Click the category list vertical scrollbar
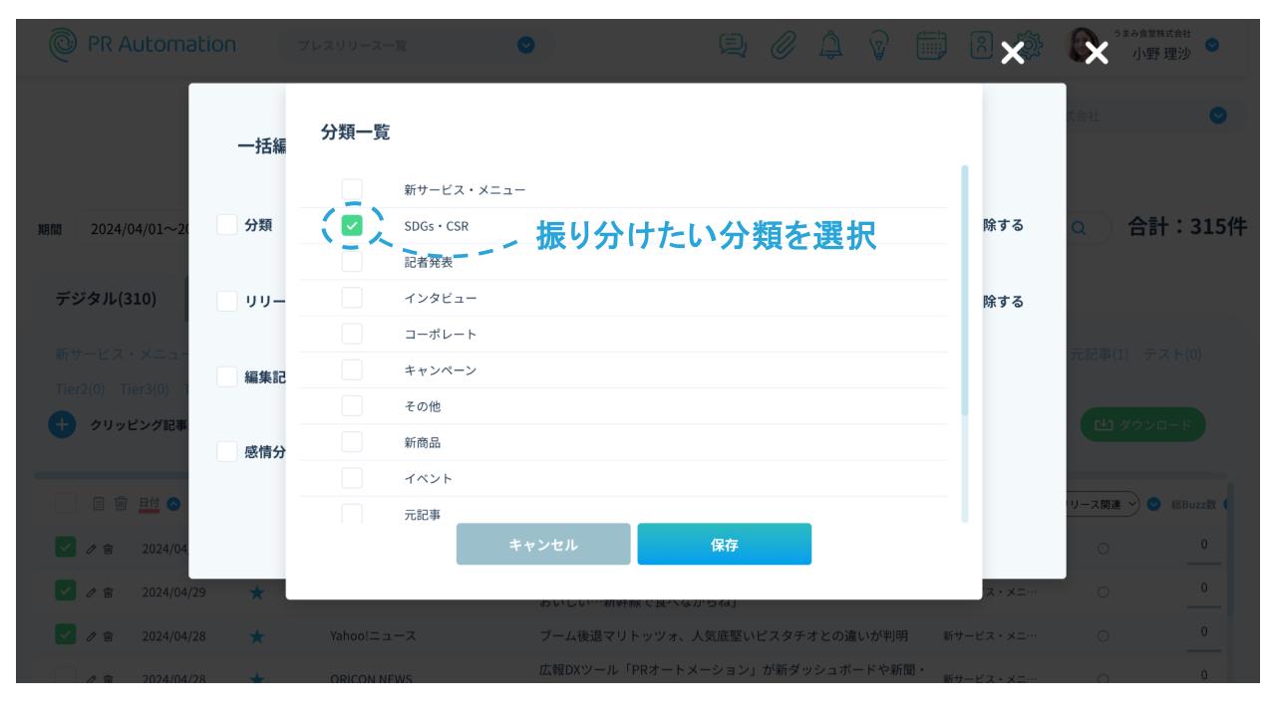The width and height of the screenshot is (1276, 717). 964,289
